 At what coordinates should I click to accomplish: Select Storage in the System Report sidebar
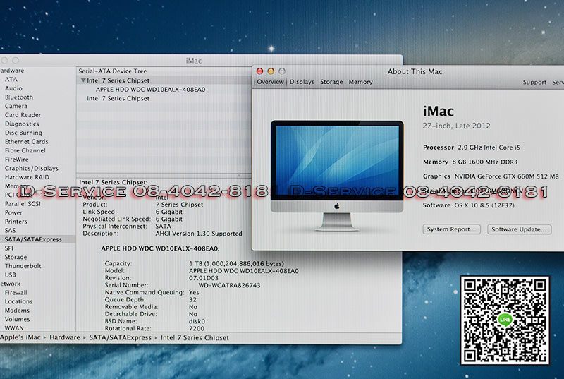pyautogui.click(x=16, y=257)
